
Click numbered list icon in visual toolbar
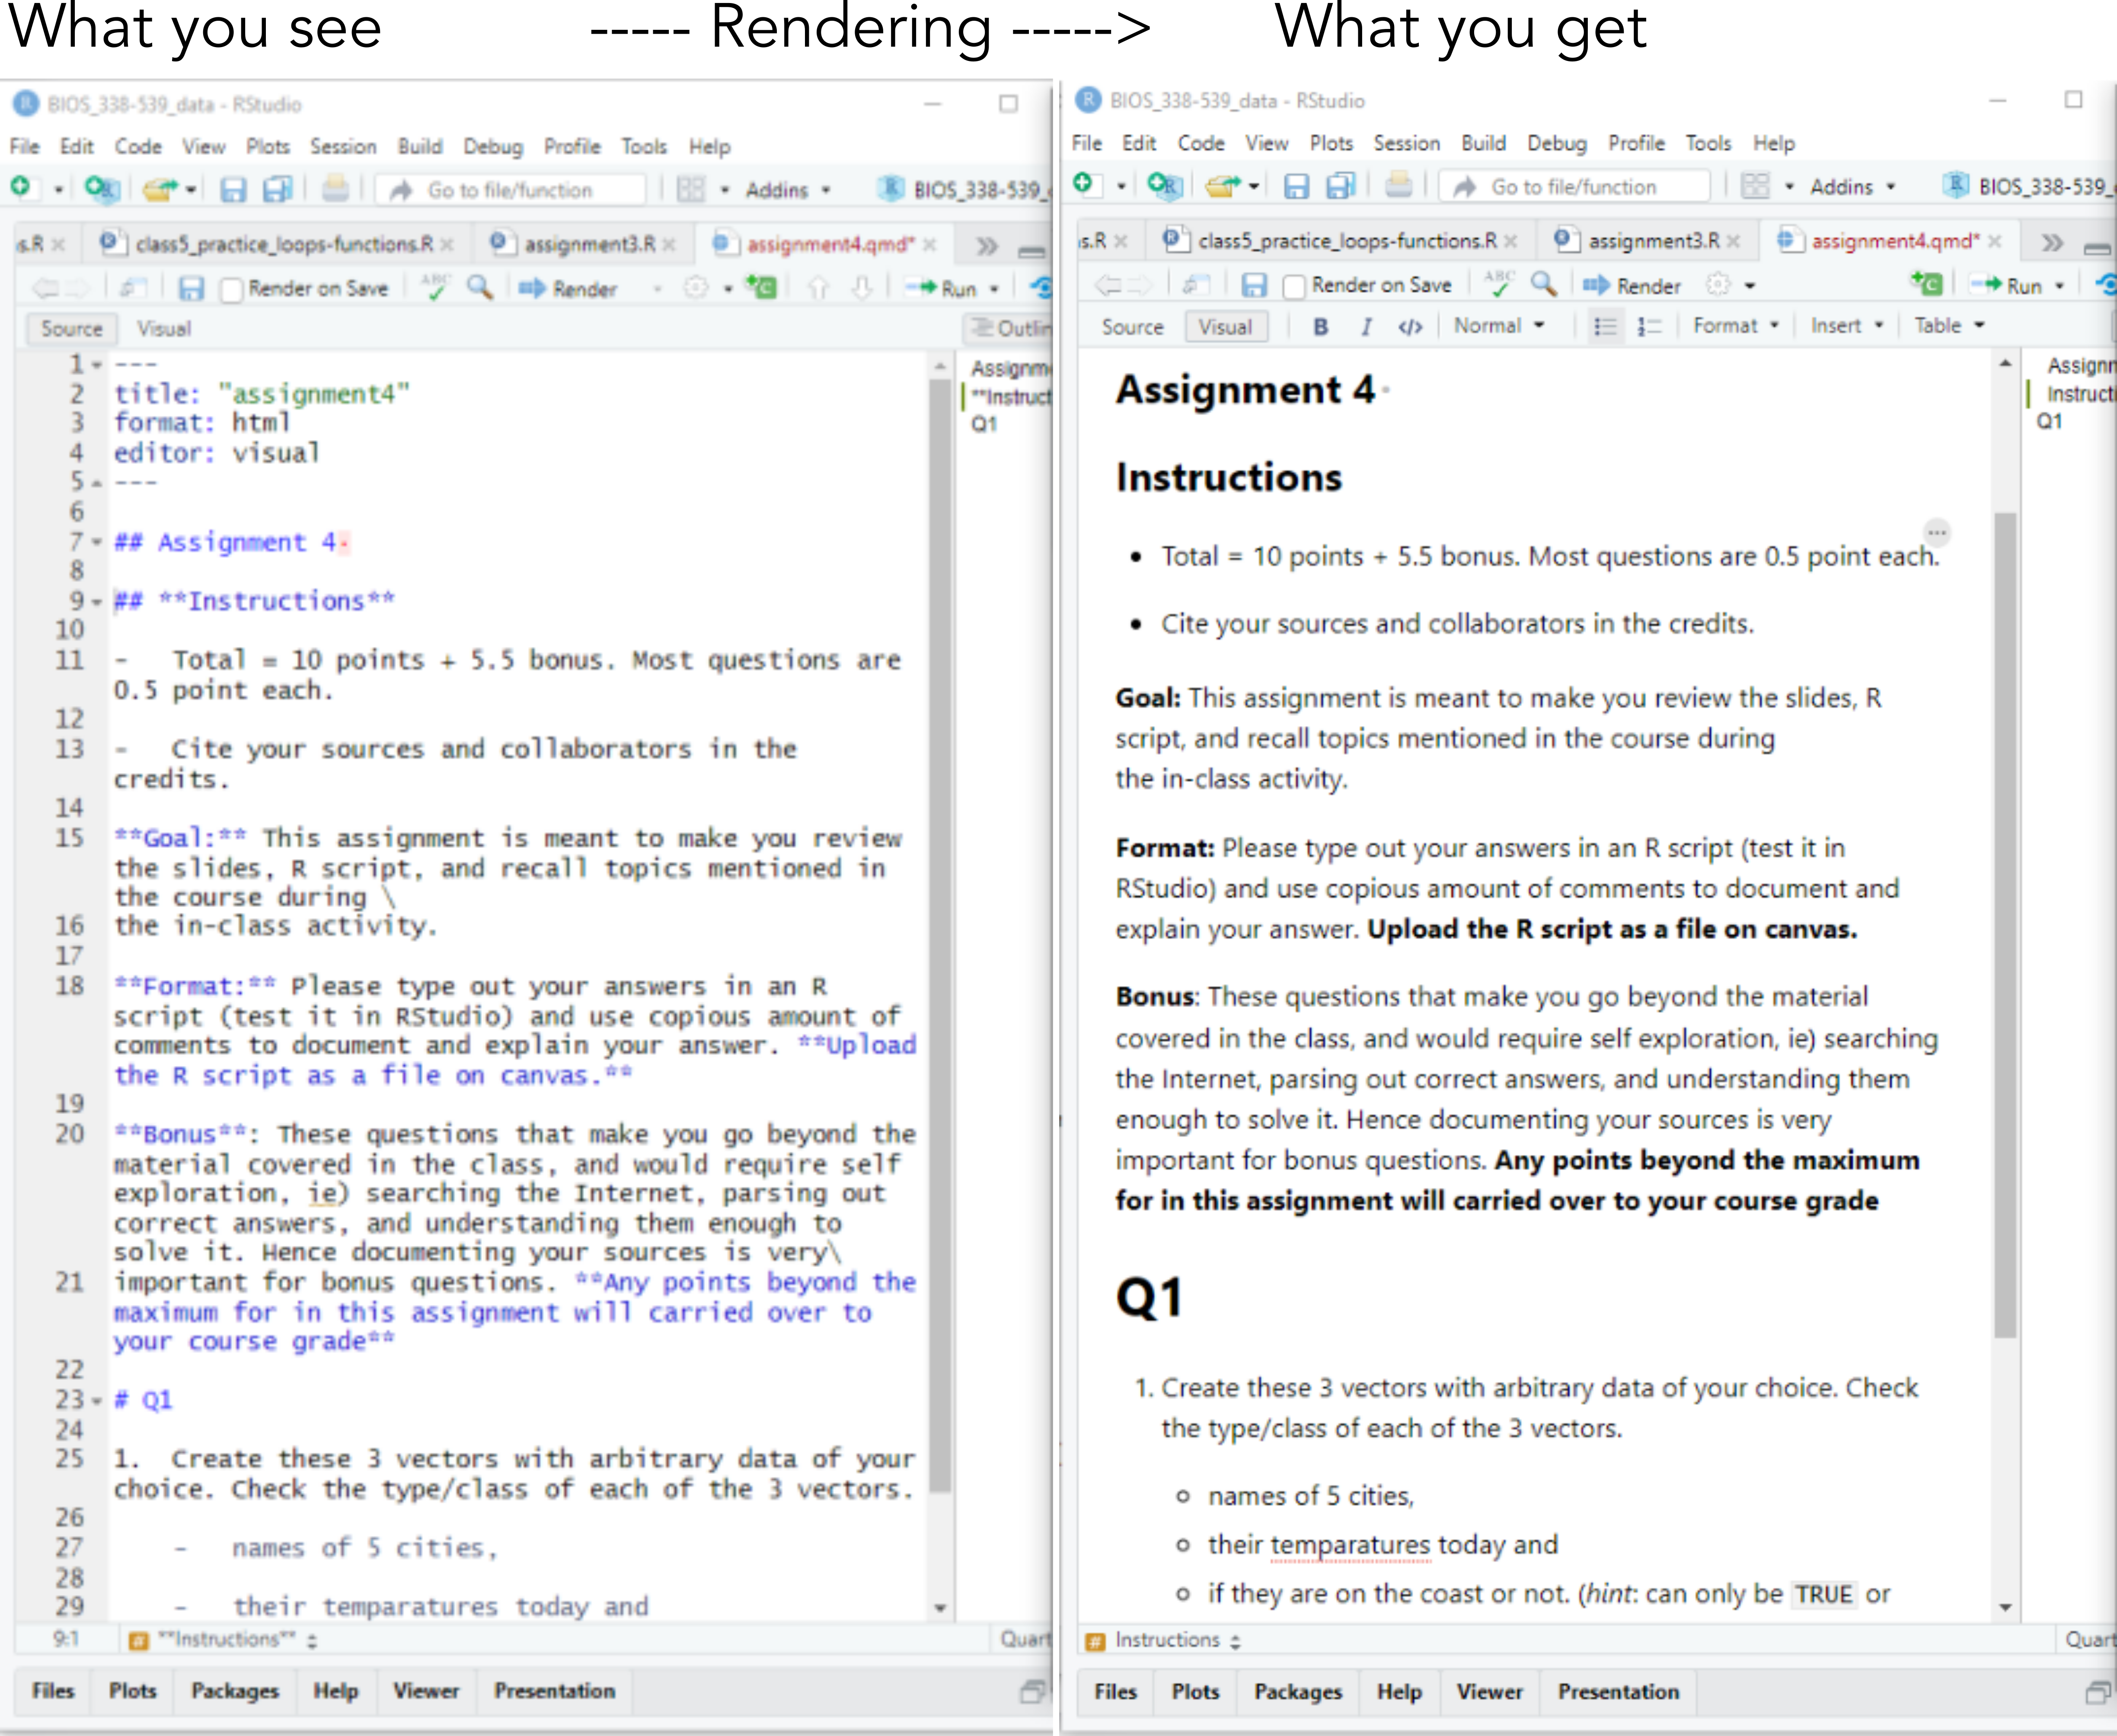pos(1648,326)
